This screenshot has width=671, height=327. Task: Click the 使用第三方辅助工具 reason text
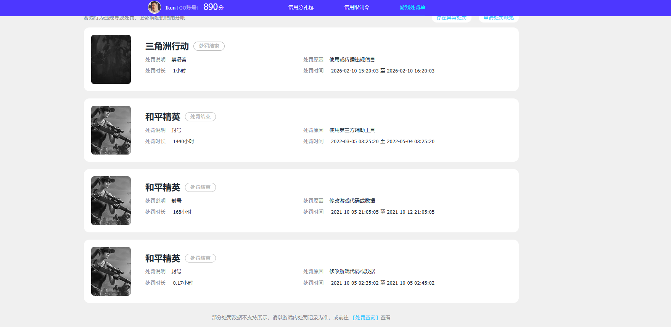[352, 130]
